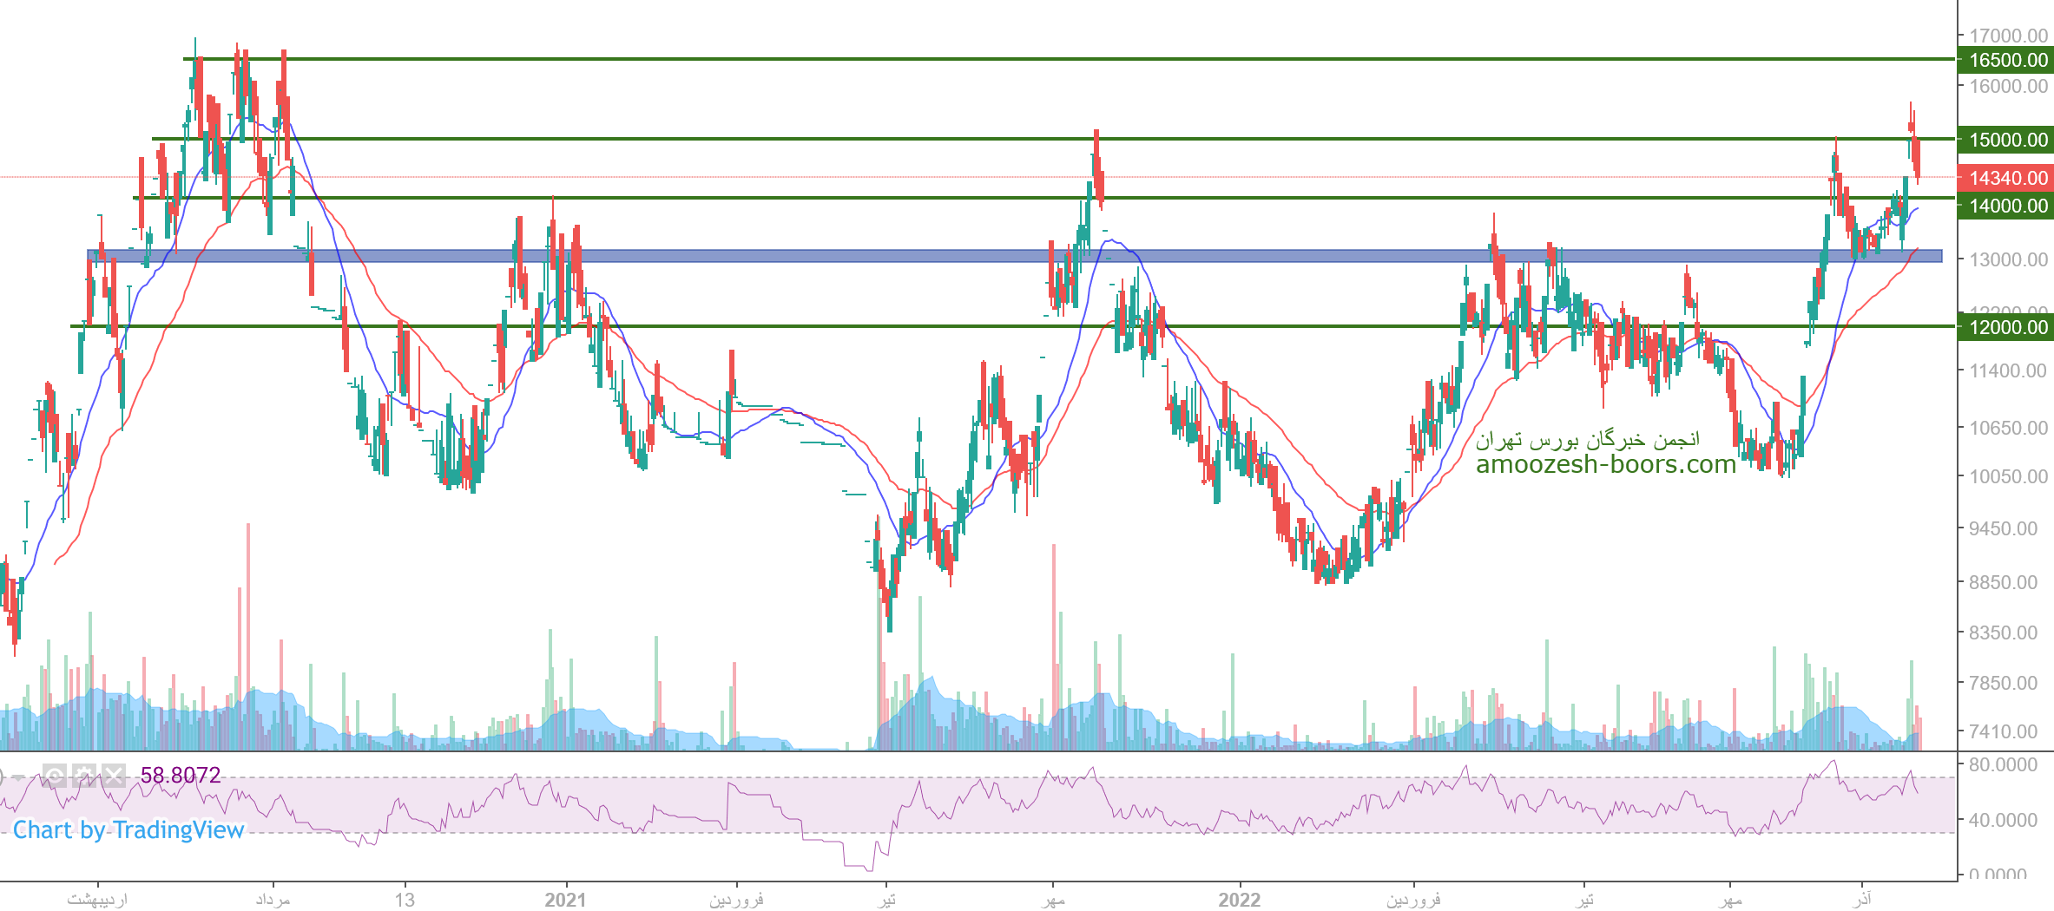The width and height of the screenshot is (2054, 911).
Task: Click the 13 date label on time axis
Action: pos(405,900)
